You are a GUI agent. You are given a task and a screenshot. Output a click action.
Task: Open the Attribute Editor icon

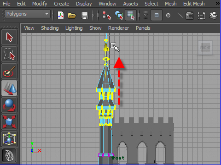pyautogui.click(x=190, y=16)
